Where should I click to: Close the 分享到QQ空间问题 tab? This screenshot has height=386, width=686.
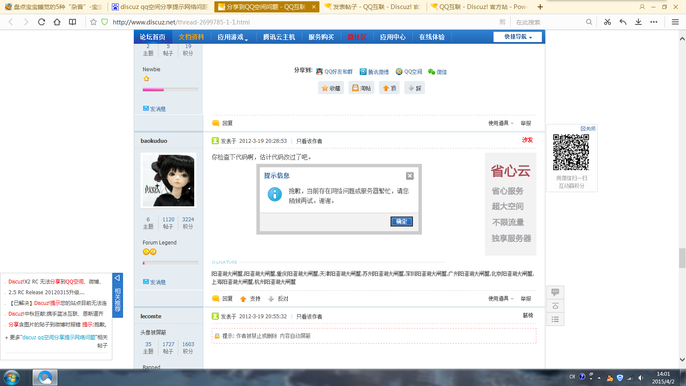click(x=314, y=7)
